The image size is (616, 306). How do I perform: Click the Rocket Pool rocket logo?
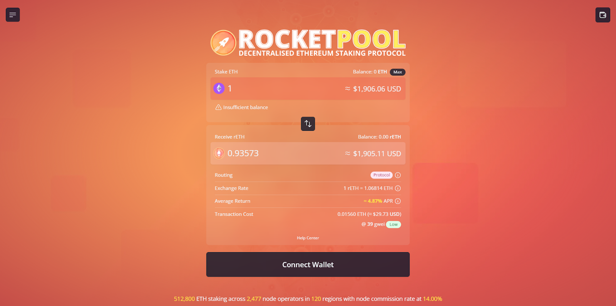(x=223, y=43)
